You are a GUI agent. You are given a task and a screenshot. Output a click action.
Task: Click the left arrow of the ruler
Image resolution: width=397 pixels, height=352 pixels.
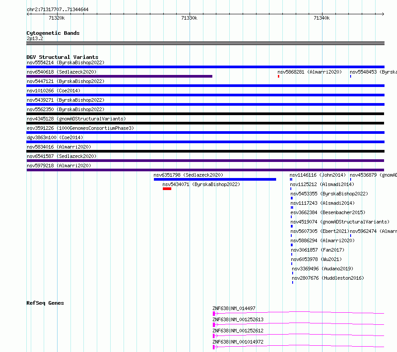(28, 14)
